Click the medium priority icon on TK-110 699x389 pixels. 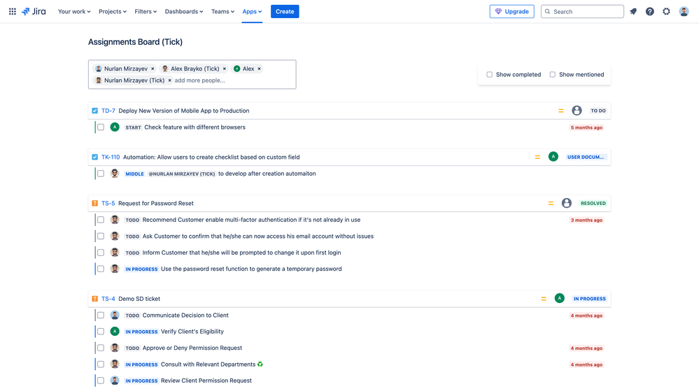click(x=537, y=157)
